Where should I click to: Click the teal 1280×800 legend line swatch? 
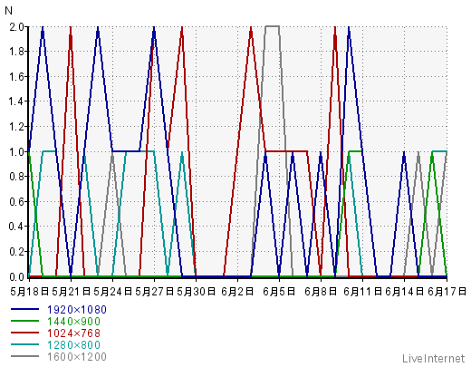[24, 344]
